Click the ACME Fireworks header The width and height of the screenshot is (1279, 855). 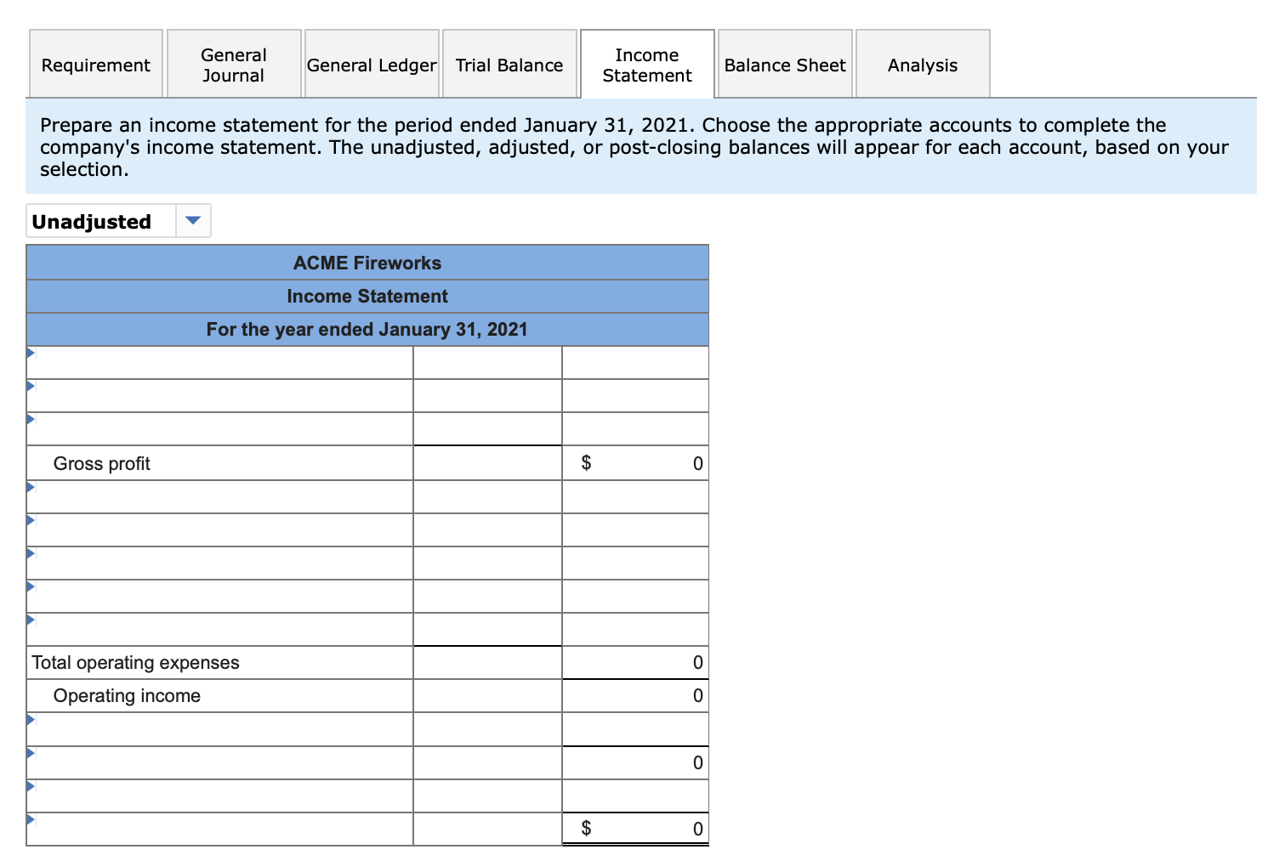coord(367,263)
